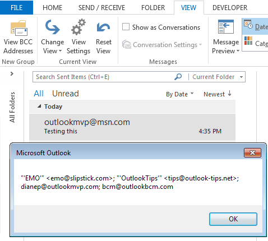This screenshot has width=268, height=241.
Task: Switch to the SEND / RECEIVE tab
Action: point(101,8)
